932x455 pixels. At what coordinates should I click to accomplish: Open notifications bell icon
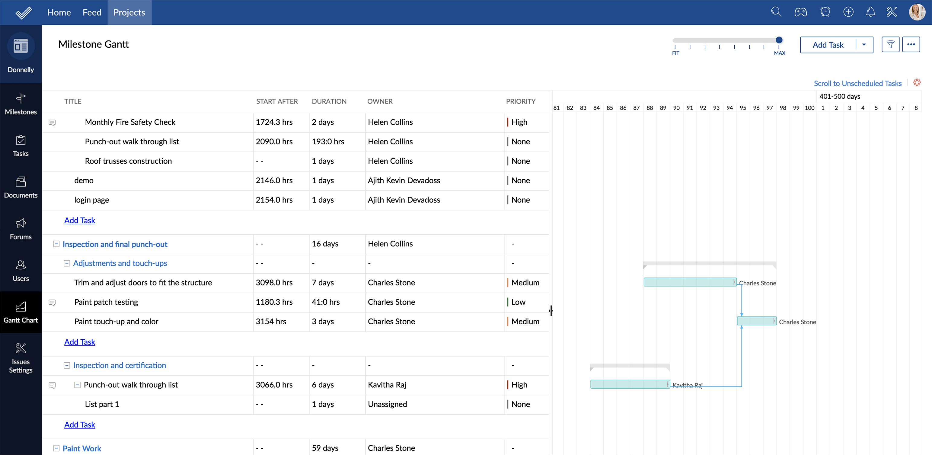[x=871, y=12]
